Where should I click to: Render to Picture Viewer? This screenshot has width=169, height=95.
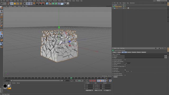(40, 3)
